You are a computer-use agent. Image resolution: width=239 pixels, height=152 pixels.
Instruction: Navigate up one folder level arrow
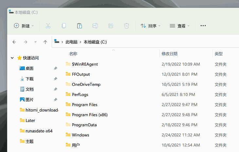point(45,42)
